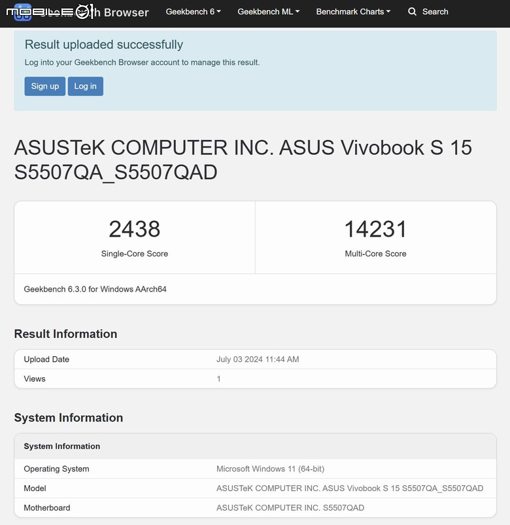
Task: Click Geekbench 6.3.0 for Windows AArch64 text
Action: 95,289
